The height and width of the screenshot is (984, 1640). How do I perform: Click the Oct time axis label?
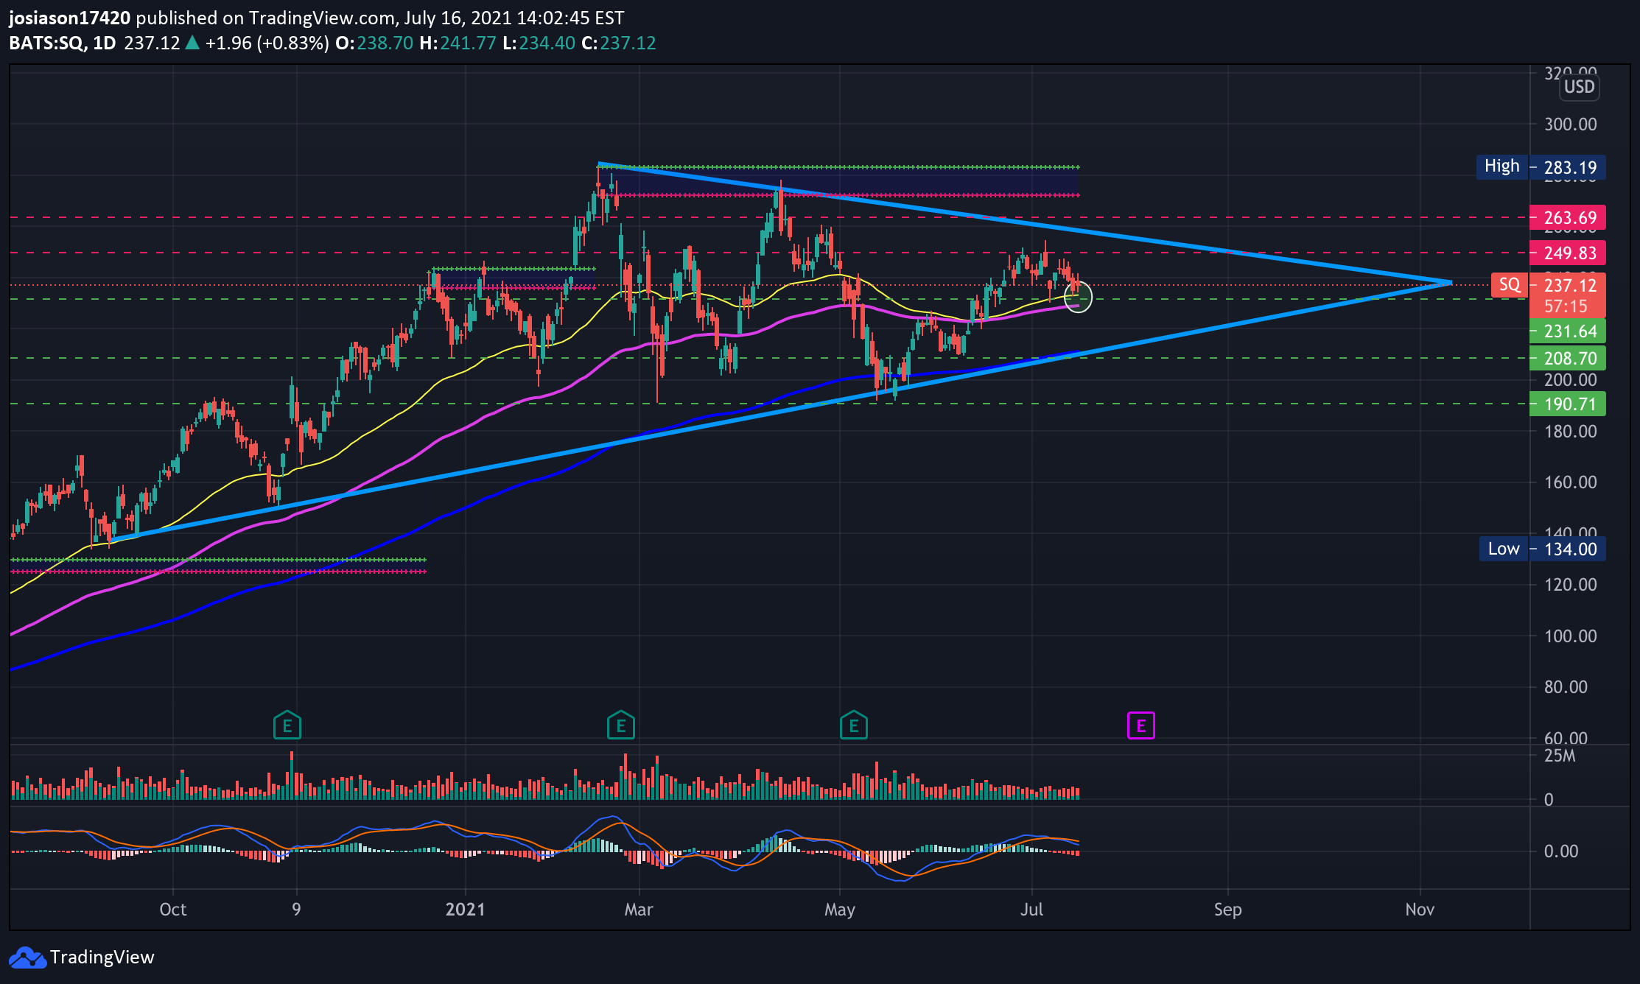[173, 910]
